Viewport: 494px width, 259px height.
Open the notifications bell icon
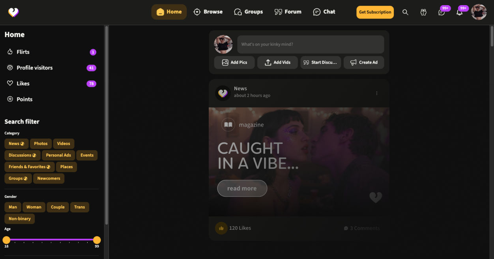tap(459, 12)
